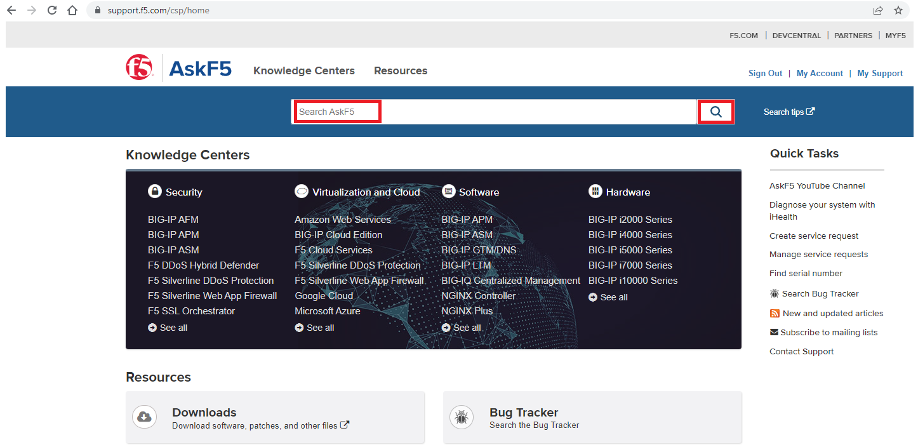
Task: Open the Contact Support link
Action: click(802, 351)
